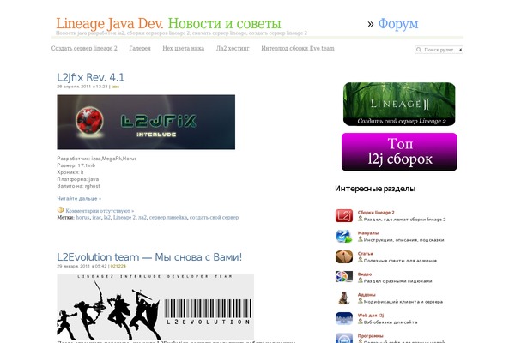Open the Web для l2j text link
Screen dimensions: 515x343
(371, 316)
